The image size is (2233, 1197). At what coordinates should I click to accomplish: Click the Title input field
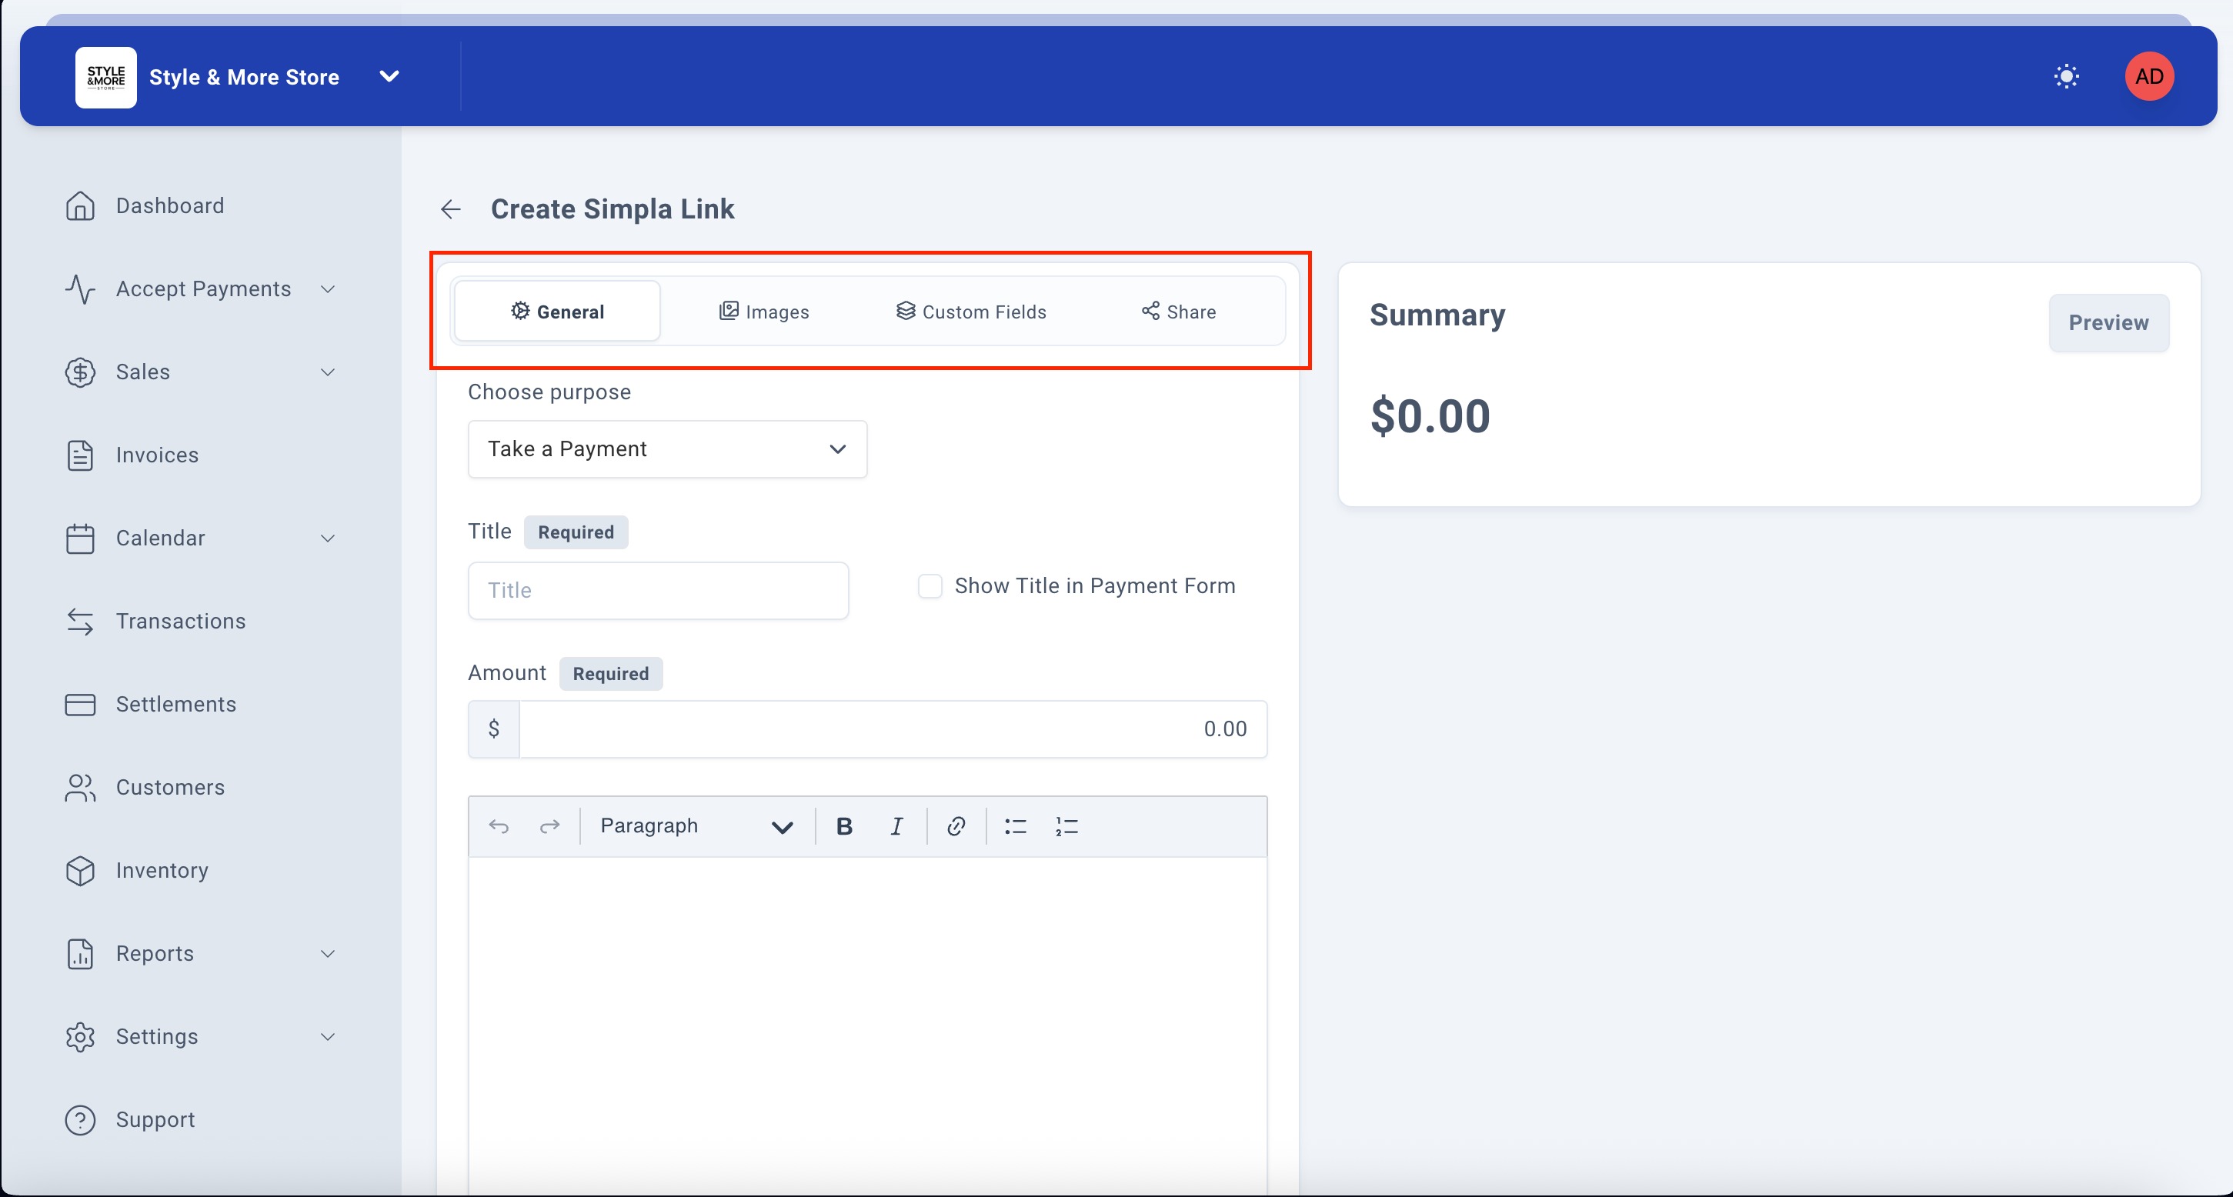(657, 590)
